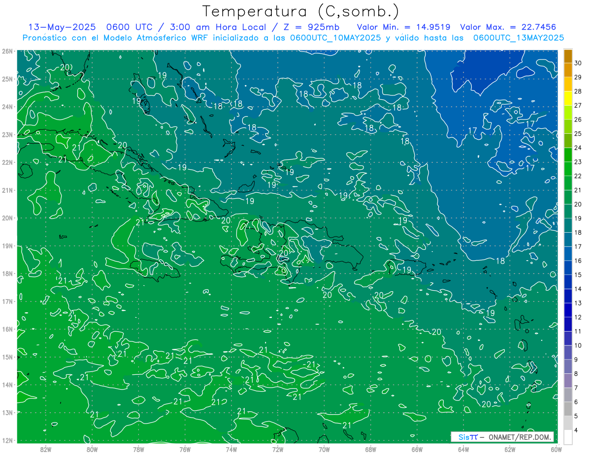Click the legend label 16
The width and height of the screenshot is (591, 456).
[x=578, y=261]
